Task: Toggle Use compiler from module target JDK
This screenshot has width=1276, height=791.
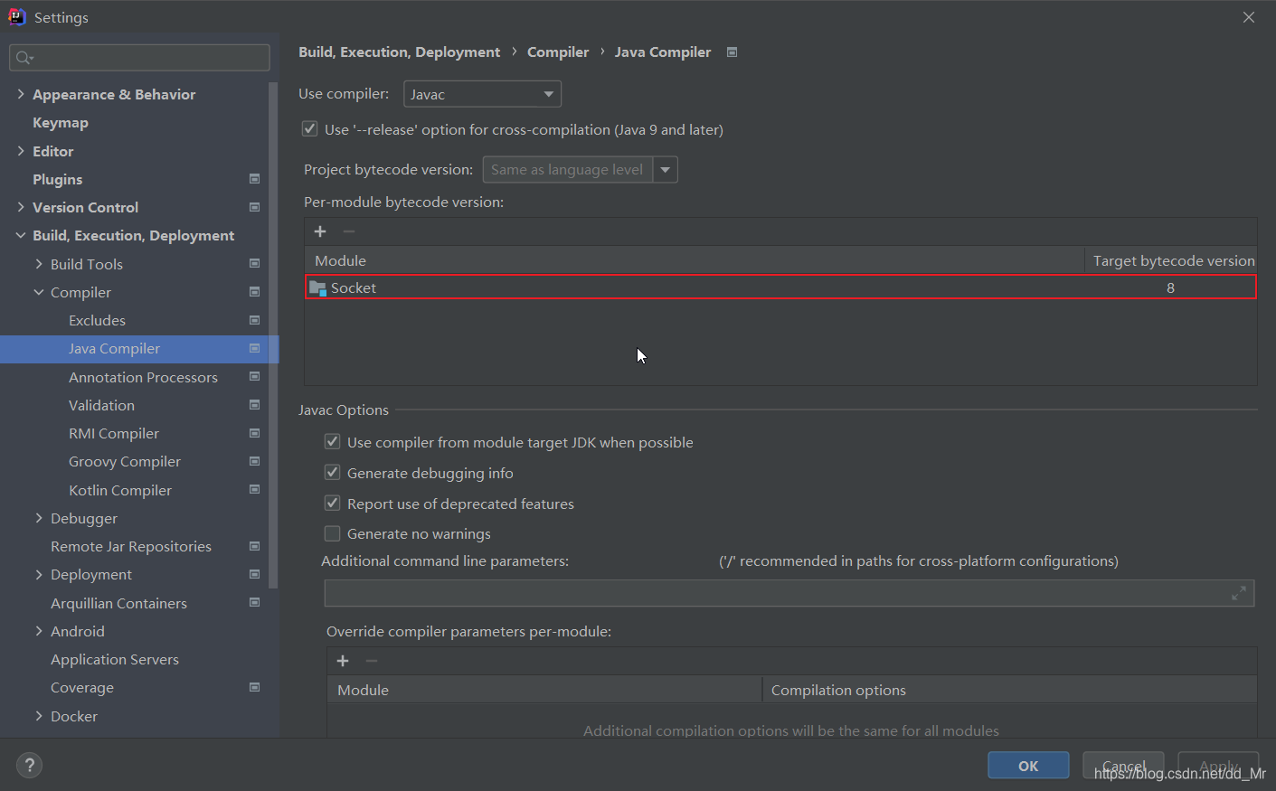Action: (x=333, y=442)
